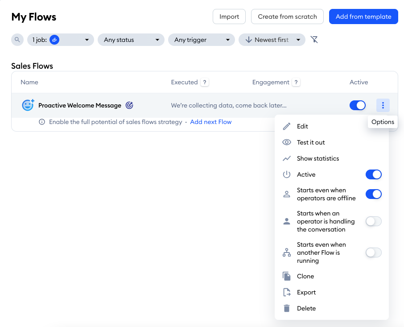Click the flow tree icon for another Flow
This screenshot has width=404, height=327.
[287, 252]
